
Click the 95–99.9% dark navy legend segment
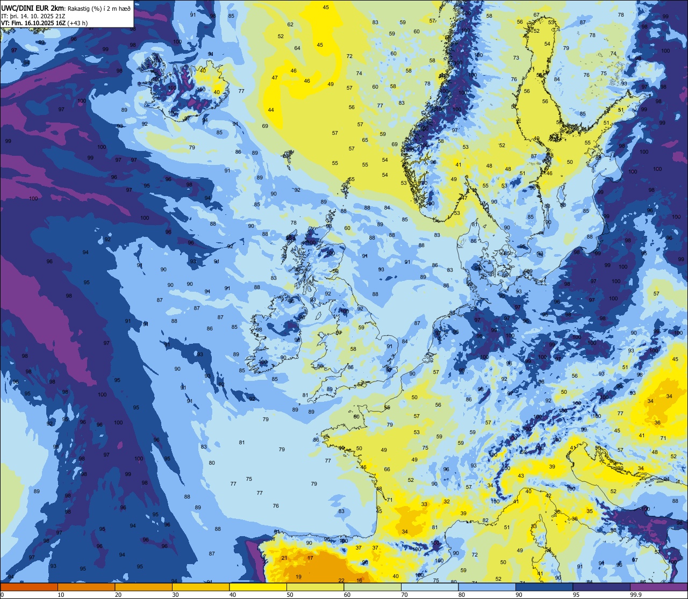[x=601, y=587]
